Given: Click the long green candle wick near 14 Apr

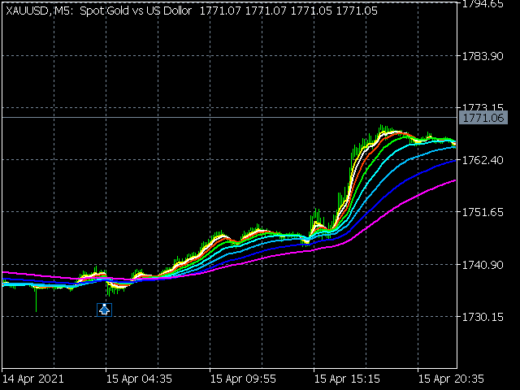Looking at the screenshot, I should 36,301.
